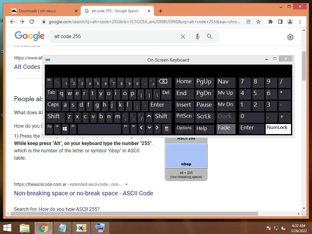Toggle the left Shift key on On-Screen Keyboard
312x234 pixels.
click(x=55, y=117)
